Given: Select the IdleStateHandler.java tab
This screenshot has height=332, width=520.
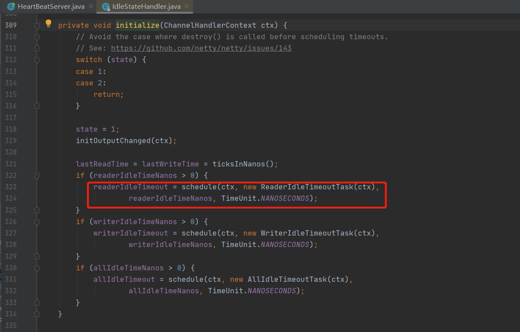Looking at the screenshot, I should tap(146, 6).
